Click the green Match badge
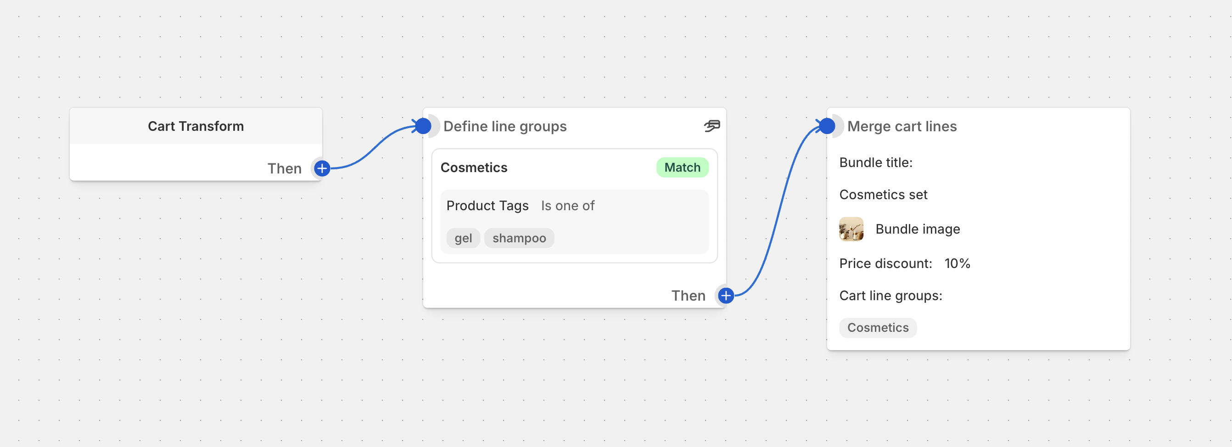Image resolution: width=1232 pixels, height=447 pixels. coord(682,168)
